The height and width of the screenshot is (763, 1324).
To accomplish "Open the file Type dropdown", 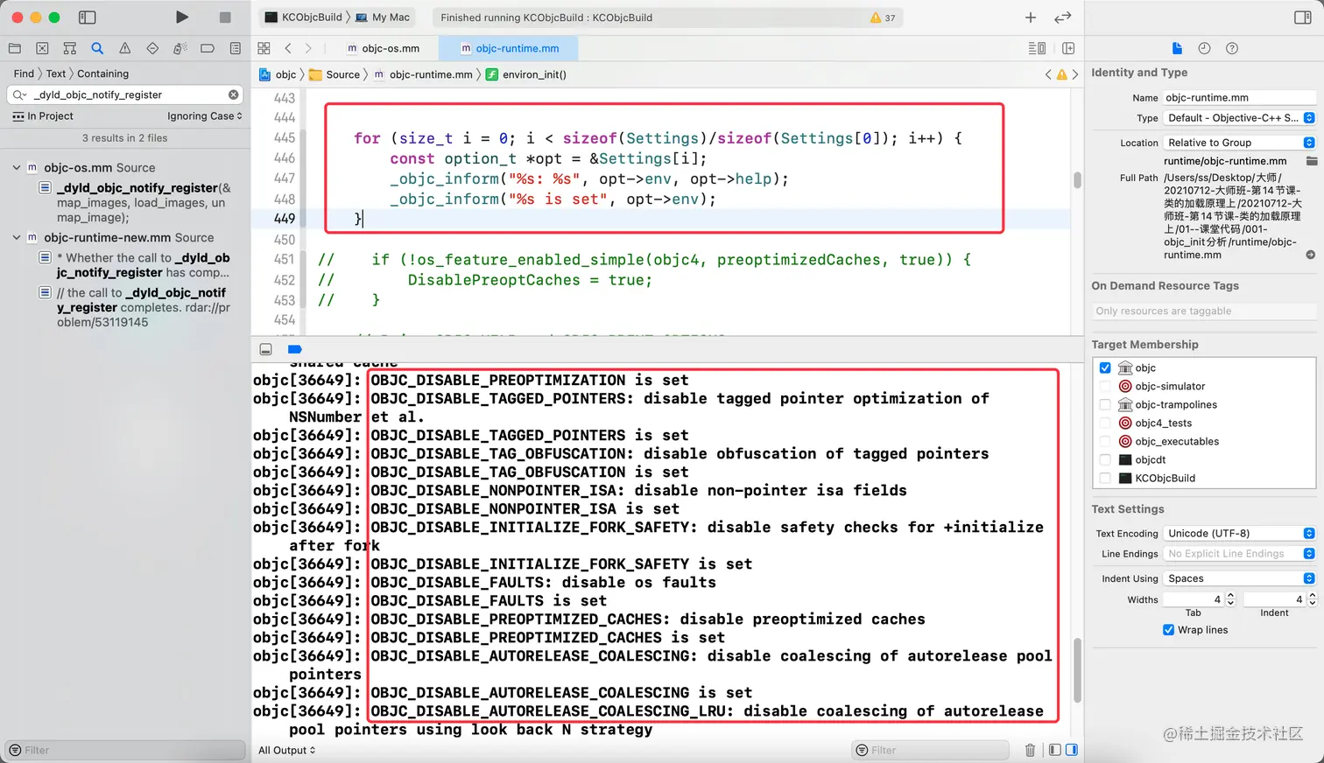I will pyautogui.click(x=1239, y=118).
